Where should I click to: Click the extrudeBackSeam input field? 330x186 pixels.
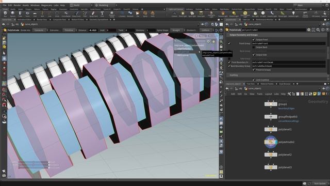click(289, 66)
